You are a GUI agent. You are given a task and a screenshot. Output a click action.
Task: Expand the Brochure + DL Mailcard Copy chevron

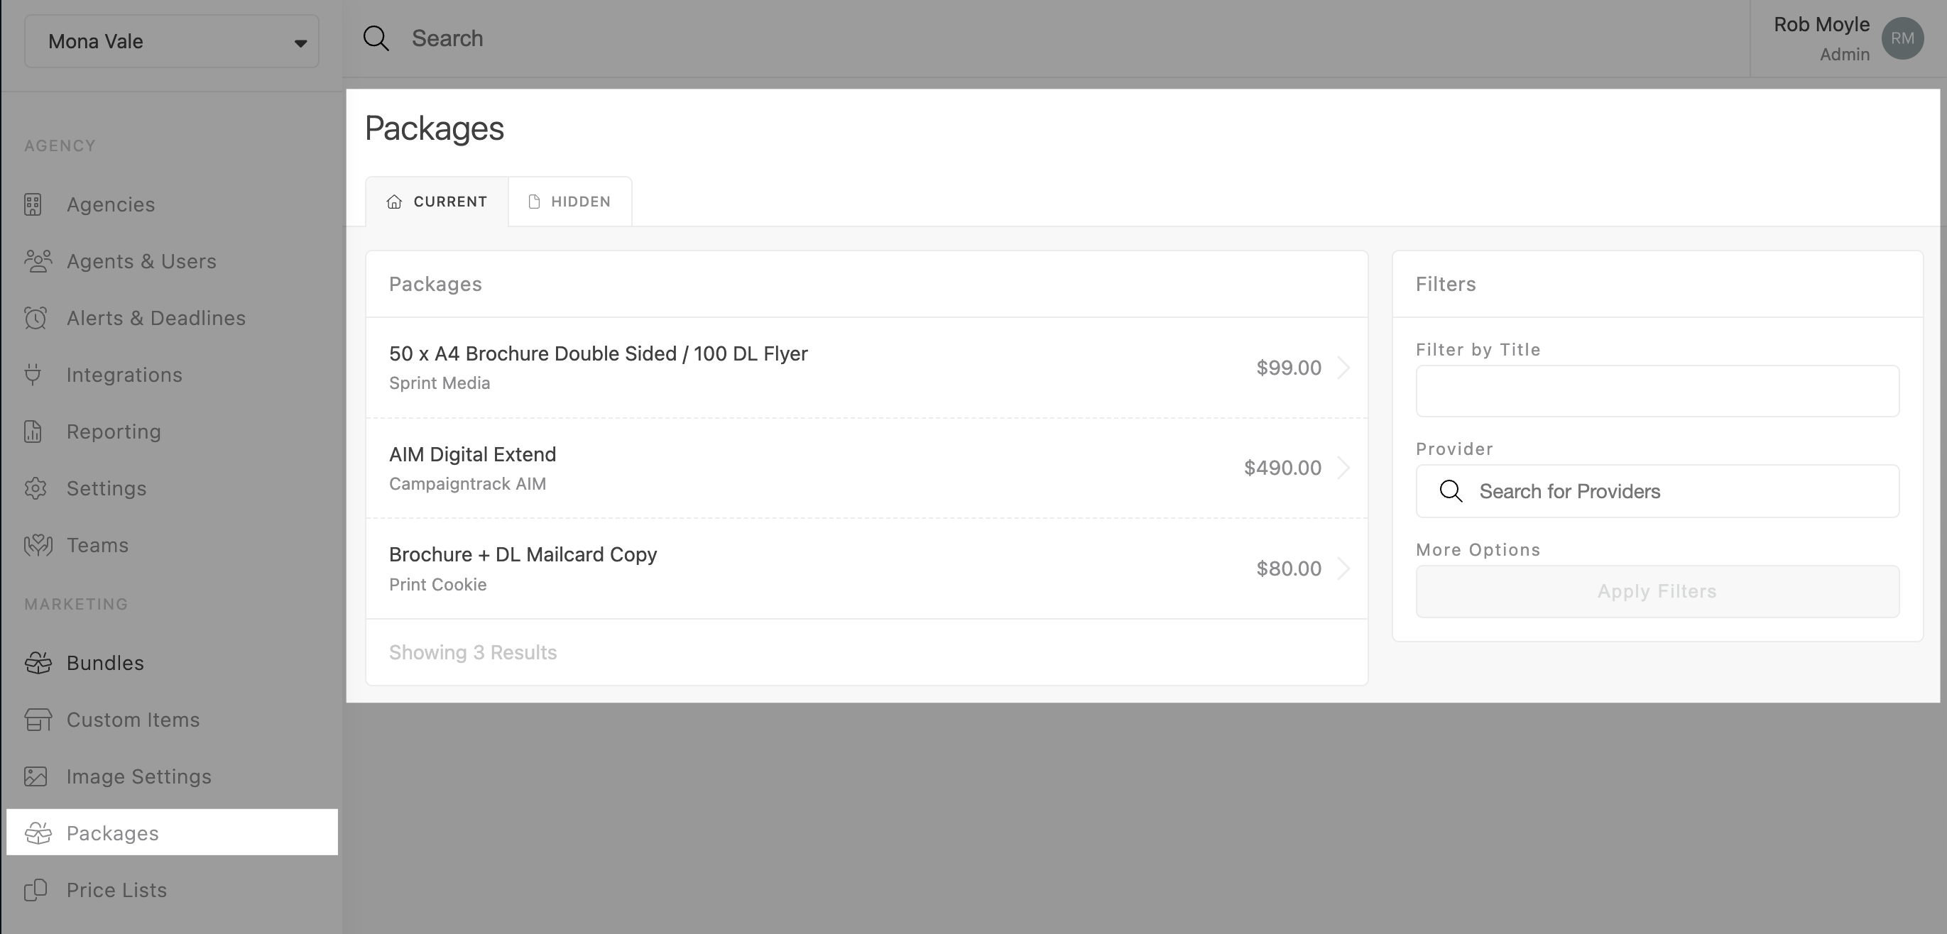point(1343,568)
